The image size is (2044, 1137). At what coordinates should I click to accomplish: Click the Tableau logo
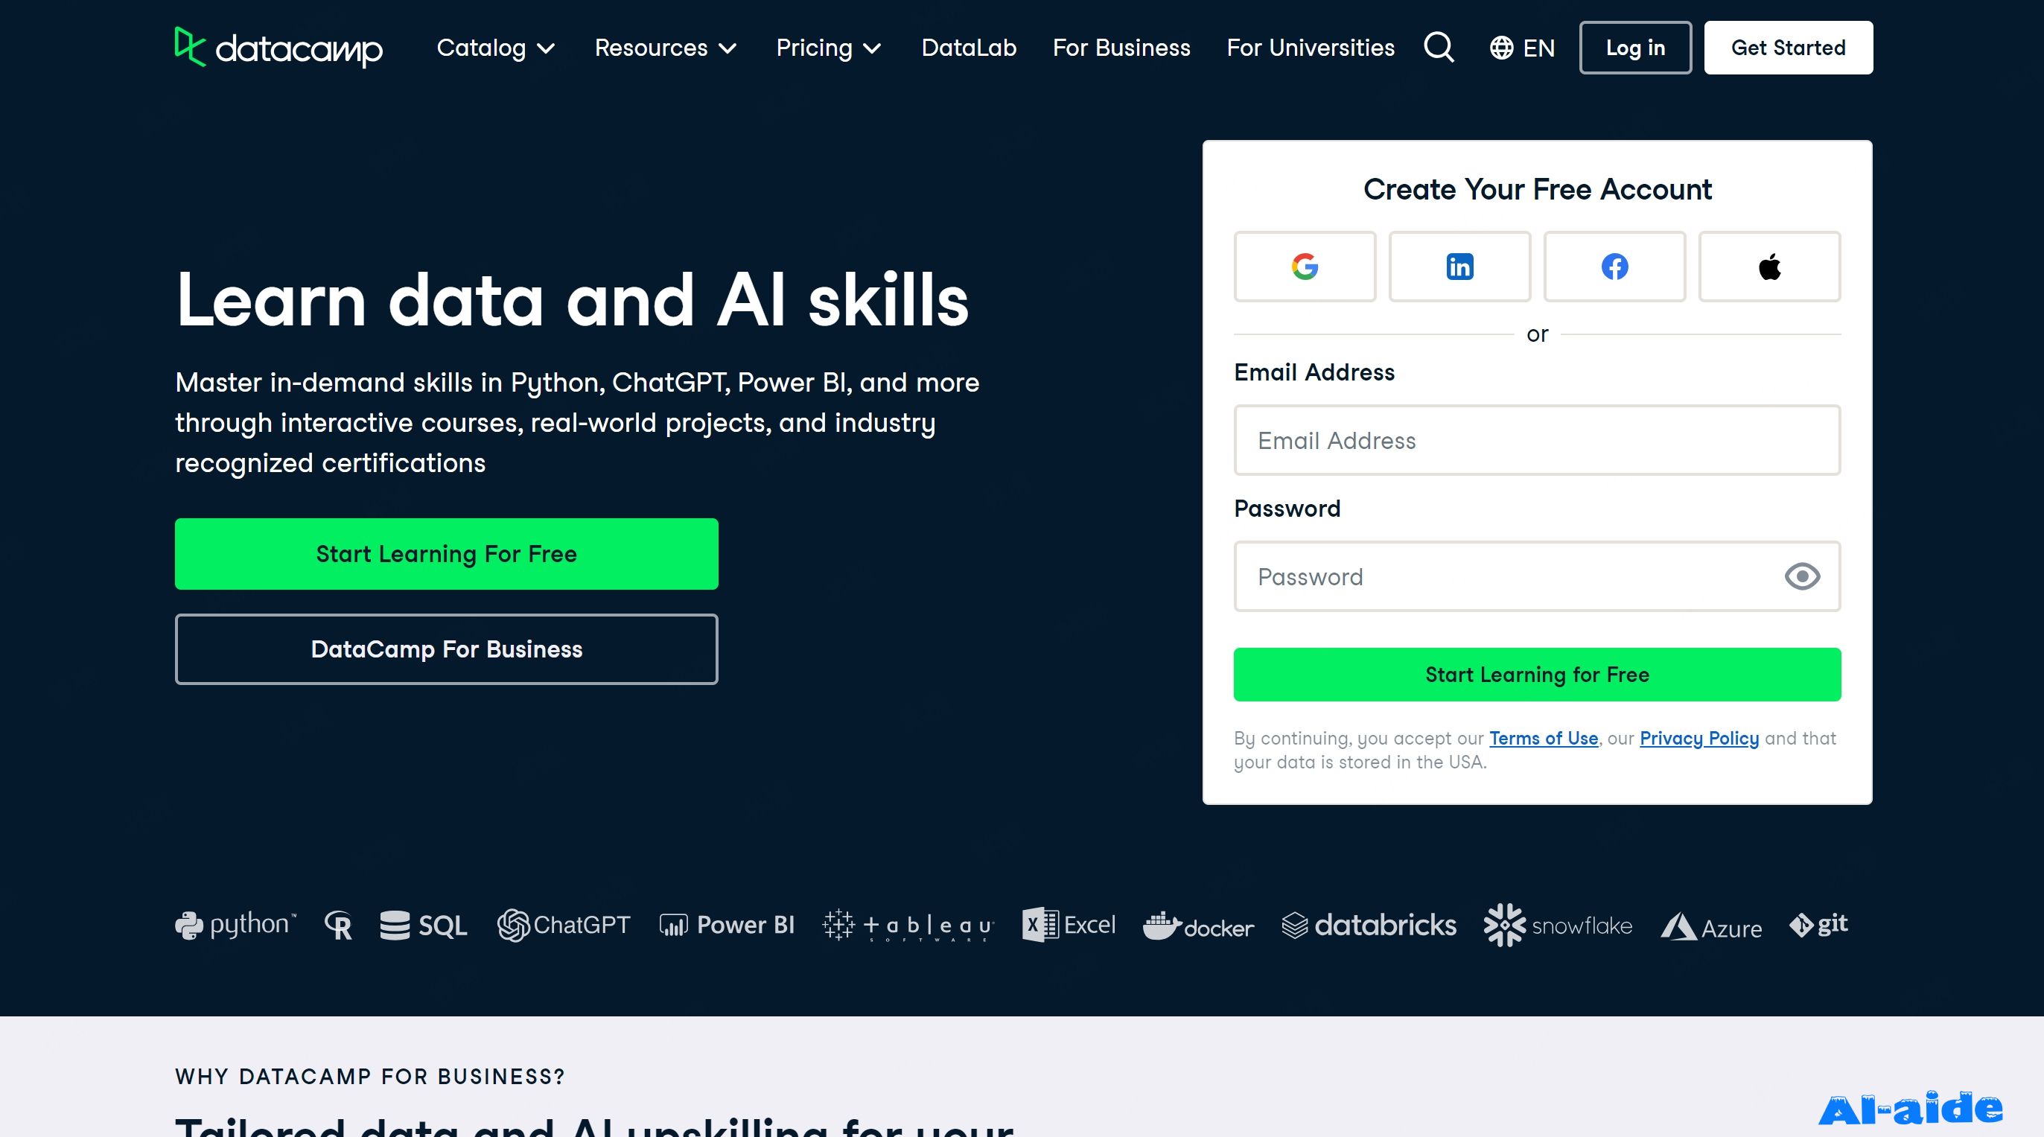(x=908, y=925)
